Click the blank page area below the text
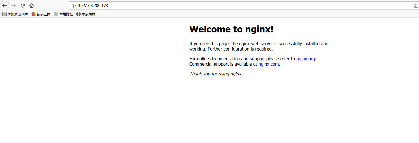The height and width of the screenshot is (143, 419). [x=210, y=112]
